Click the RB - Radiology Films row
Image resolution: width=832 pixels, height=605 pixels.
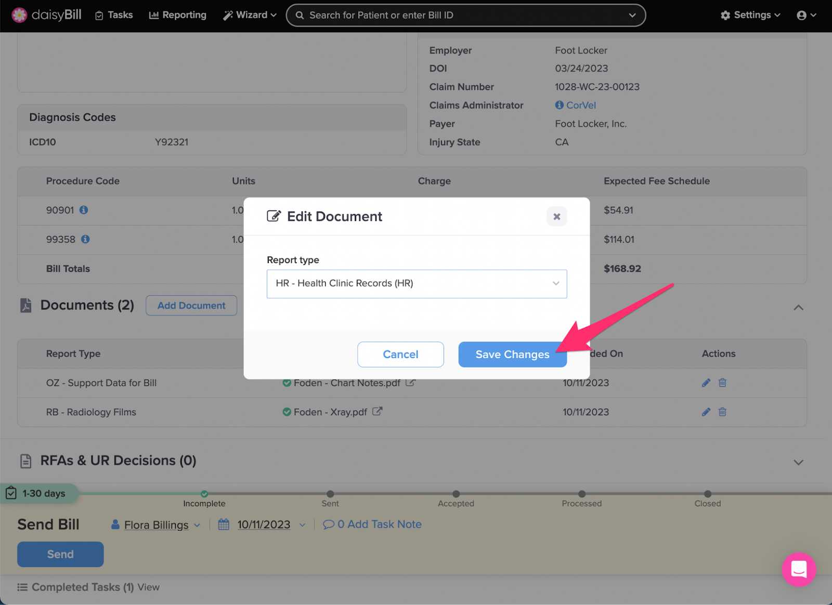coord(412,412)
